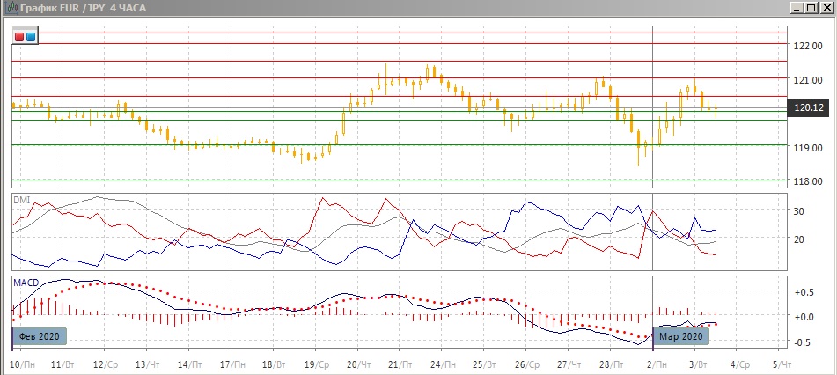Close the EUR/JPY chart window
Screen dimensions: 837x375
(x=826, y=7)
